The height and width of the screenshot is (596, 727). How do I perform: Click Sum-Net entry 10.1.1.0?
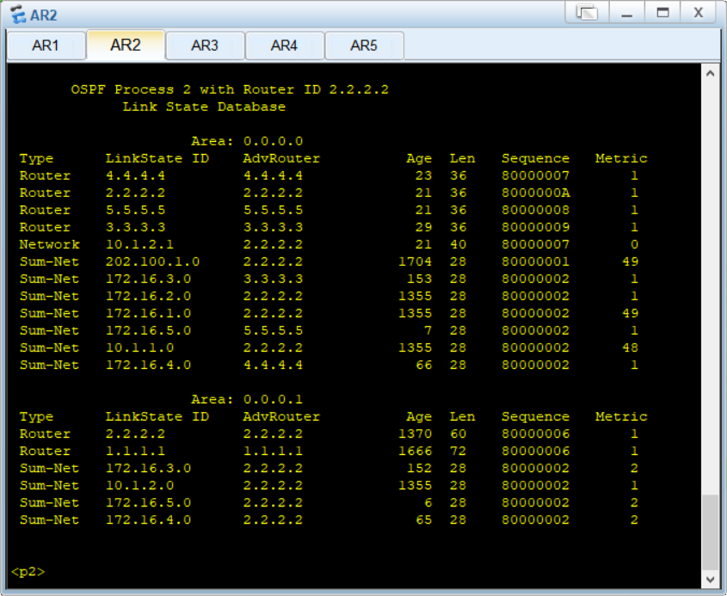(139, 347)
